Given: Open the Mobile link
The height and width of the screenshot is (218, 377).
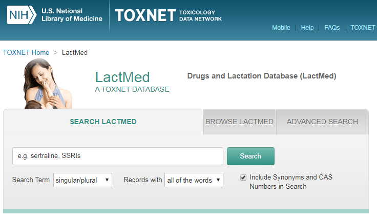Looking at the screenshot, I should pos(281,28).
